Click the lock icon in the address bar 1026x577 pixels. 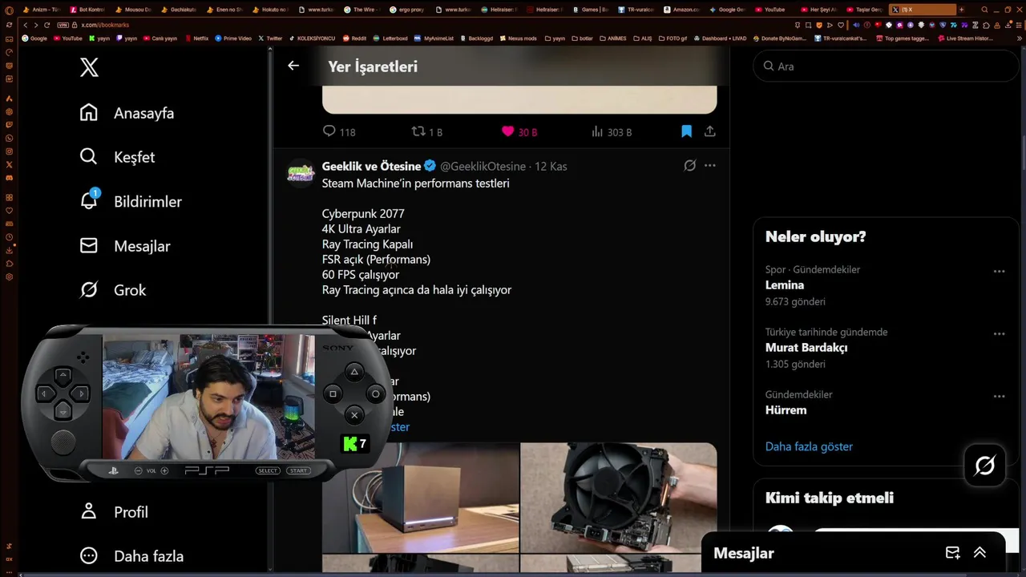[x=75, y=25]
